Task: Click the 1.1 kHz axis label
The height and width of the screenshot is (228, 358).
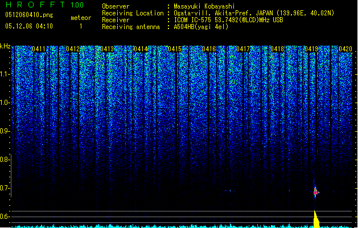Action: pyautogui.click(x=4, y=74)
